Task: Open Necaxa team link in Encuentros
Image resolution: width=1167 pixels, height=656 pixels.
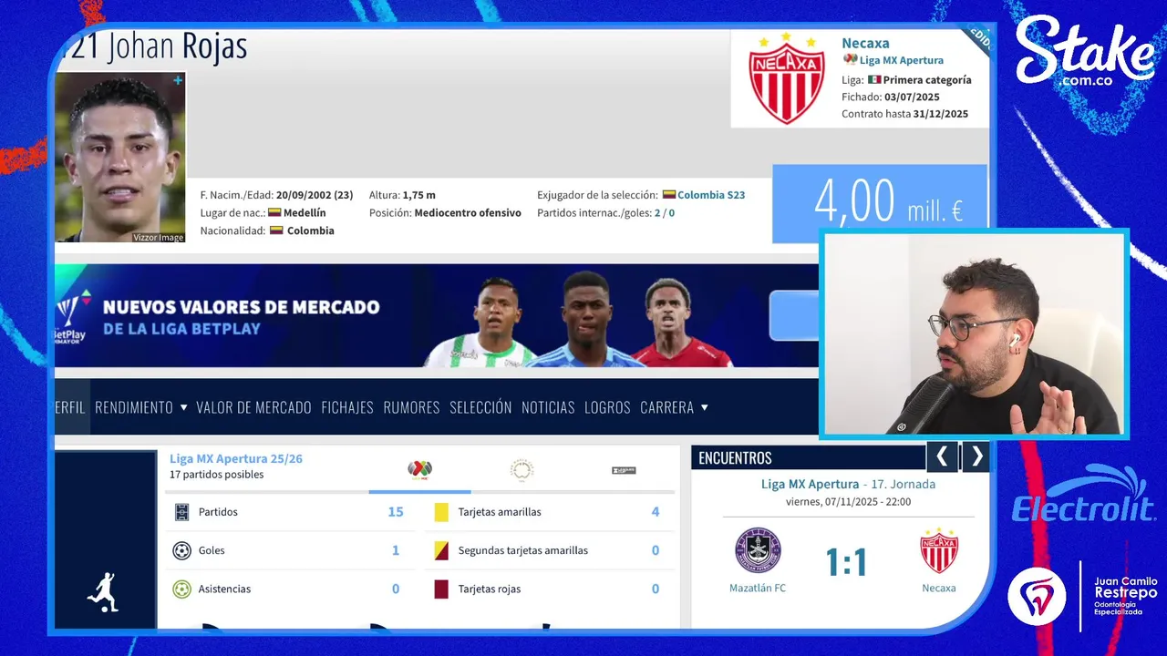Action: point(939,588)
